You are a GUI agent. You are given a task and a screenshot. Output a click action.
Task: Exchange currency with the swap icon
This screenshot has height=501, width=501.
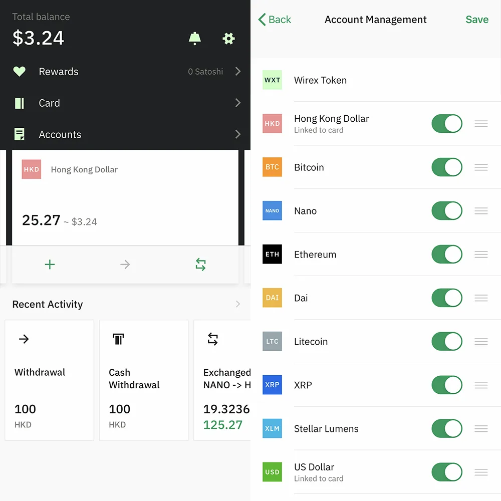point(201,265)
